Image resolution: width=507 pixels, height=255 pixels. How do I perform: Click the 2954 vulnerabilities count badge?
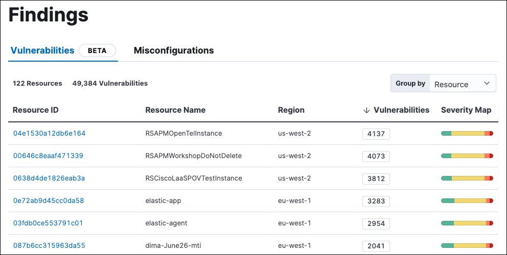[376, 224]
